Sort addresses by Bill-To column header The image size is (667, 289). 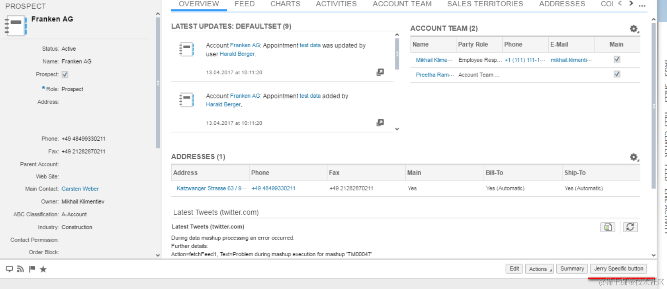(x=523, y=173)
